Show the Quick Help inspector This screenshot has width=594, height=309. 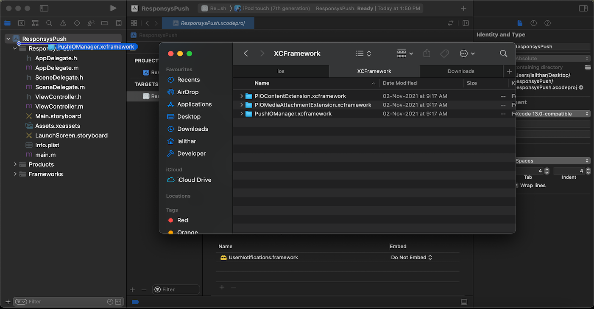click(x=547, y=23)
